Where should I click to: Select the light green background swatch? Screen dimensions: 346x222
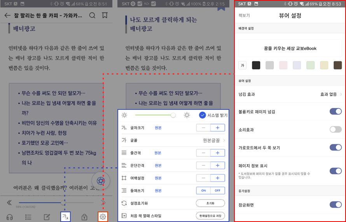point(311,65)
